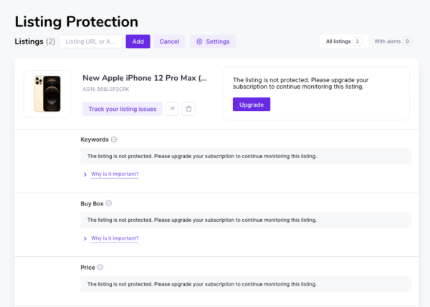
Task: Click the Add button
Action: point(138,42)
